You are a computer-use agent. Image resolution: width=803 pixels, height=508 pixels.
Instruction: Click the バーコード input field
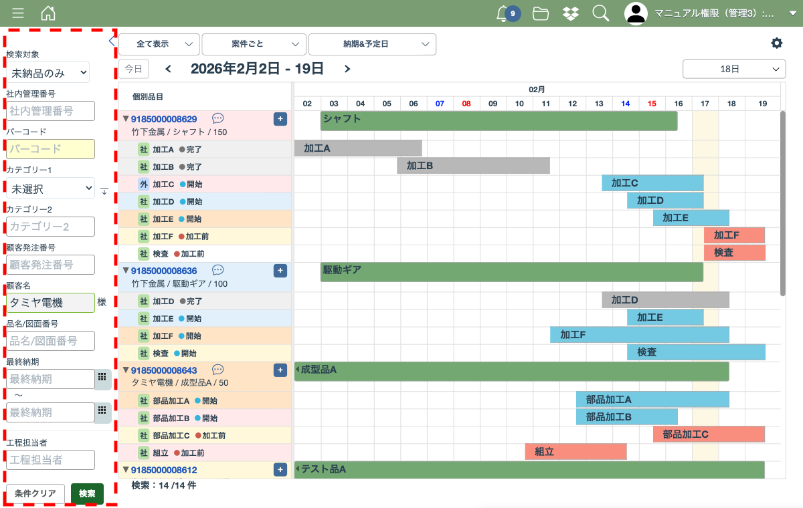[x=50, y=149]
